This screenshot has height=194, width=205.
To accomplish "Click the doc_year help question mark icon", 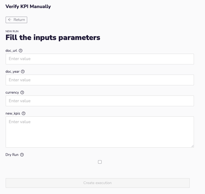I will (x=23, y=72).
